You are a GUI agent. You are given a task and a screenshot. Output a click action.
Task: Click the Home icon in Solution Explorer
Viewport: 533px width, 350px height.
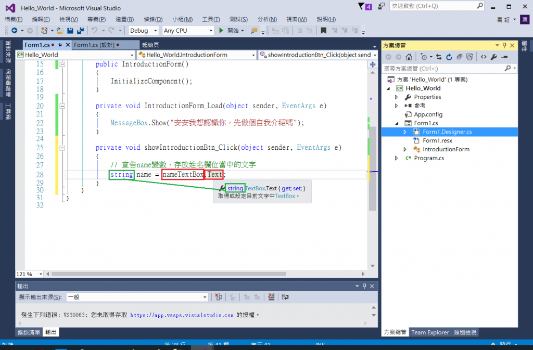point(409,57)
